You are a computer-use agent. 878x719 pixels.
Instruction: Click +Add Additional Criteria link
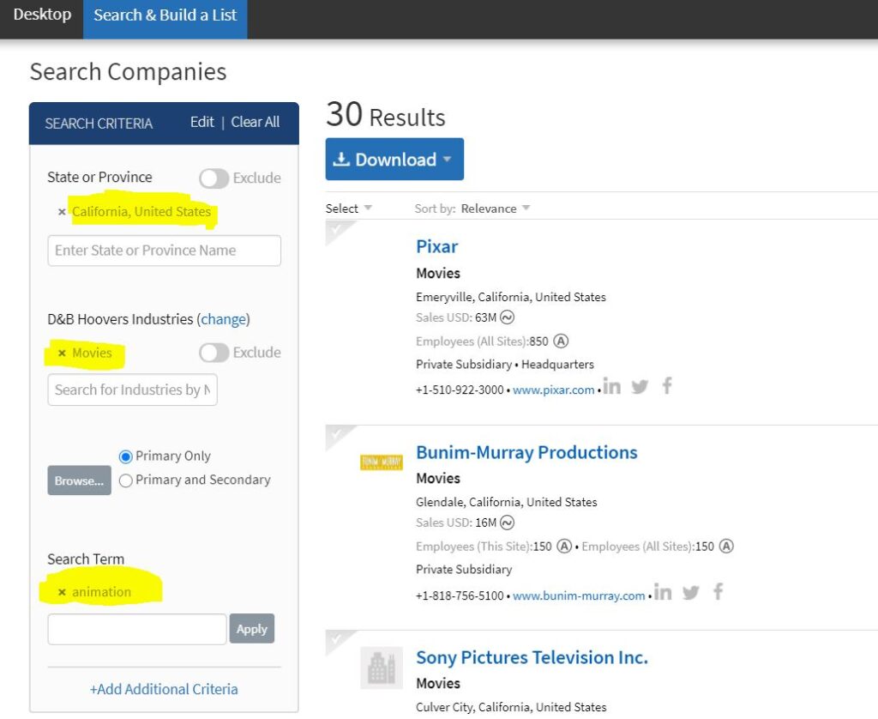tap(164, 689)
